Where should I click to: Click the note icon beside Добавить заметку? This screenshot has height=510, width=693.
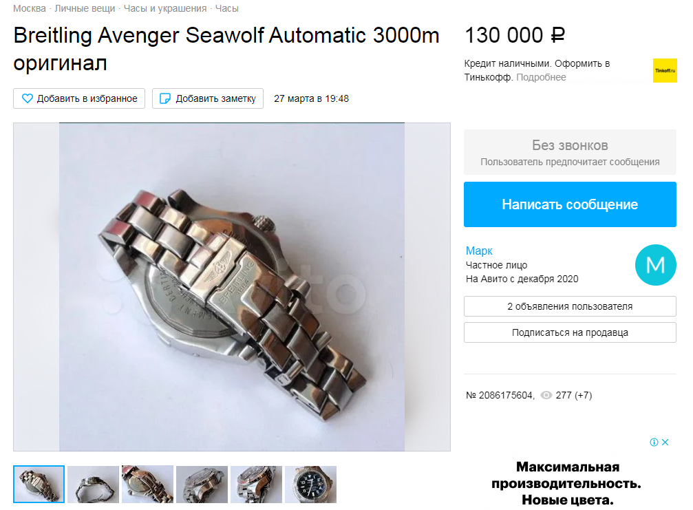[x=165, y=98]
